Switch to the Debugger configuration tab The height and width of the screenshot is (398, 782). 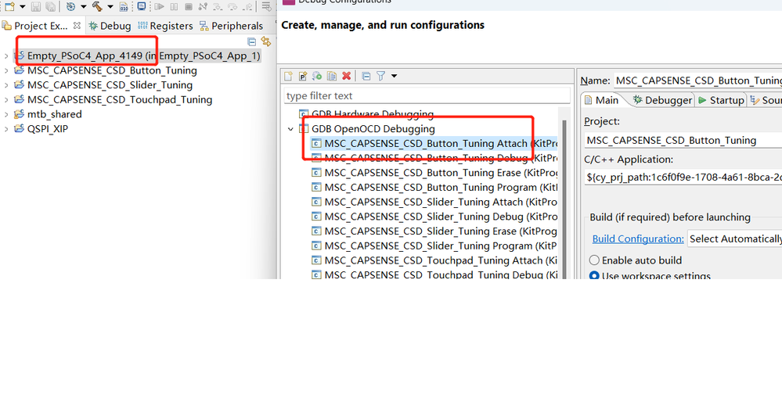point(662,100)
